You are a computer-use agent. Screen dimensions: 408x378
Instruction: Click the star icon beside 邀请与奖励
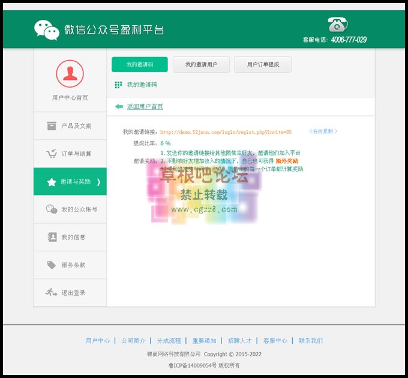tap(52, 181)
